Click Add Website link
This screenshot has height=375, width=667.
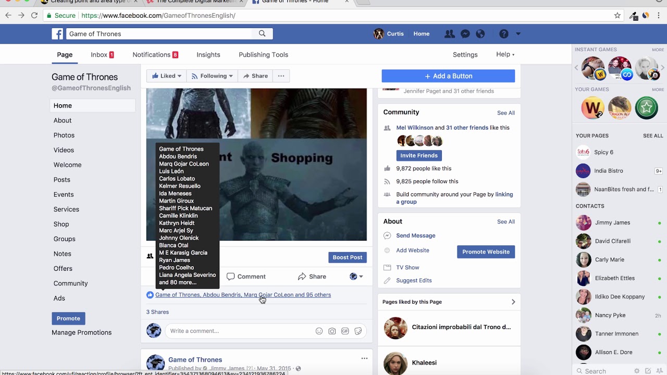pos(413,251)
